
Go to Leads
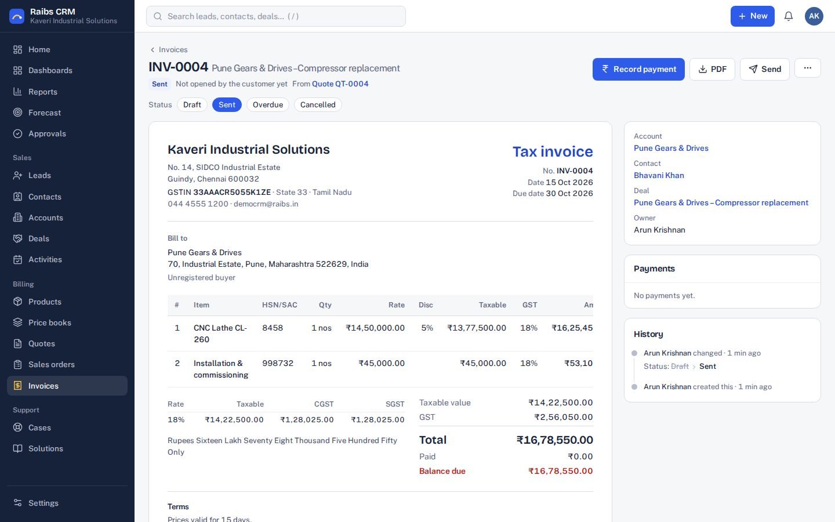coord(67,175)
